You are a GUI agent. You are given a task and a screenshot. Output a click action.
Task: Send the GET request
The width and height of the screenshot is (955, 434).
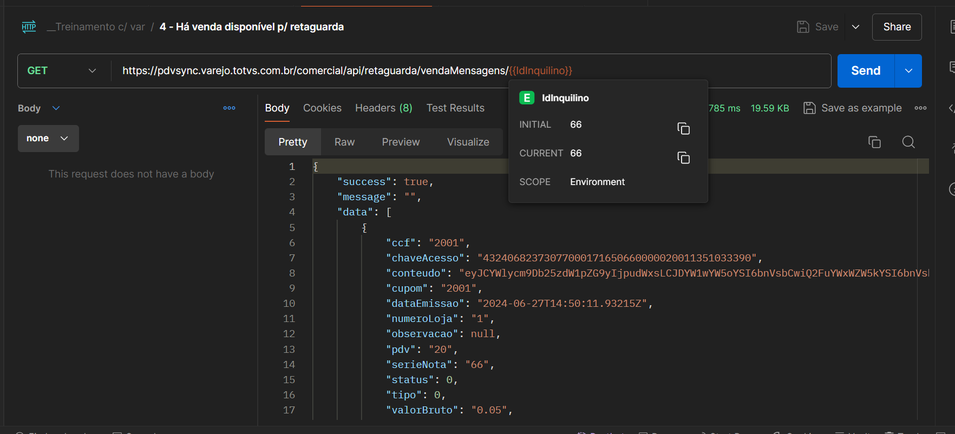pos(865,71)
